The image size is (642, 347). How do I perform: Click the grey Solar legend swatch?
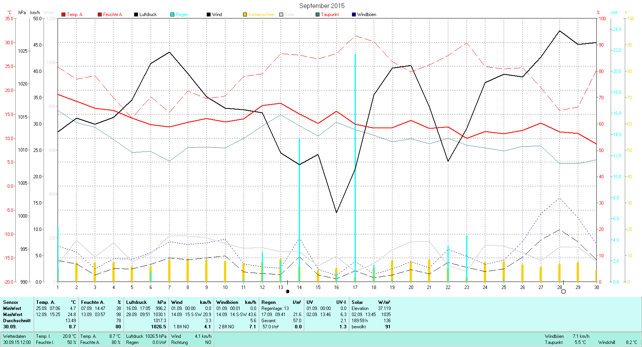tap(281, 15)
